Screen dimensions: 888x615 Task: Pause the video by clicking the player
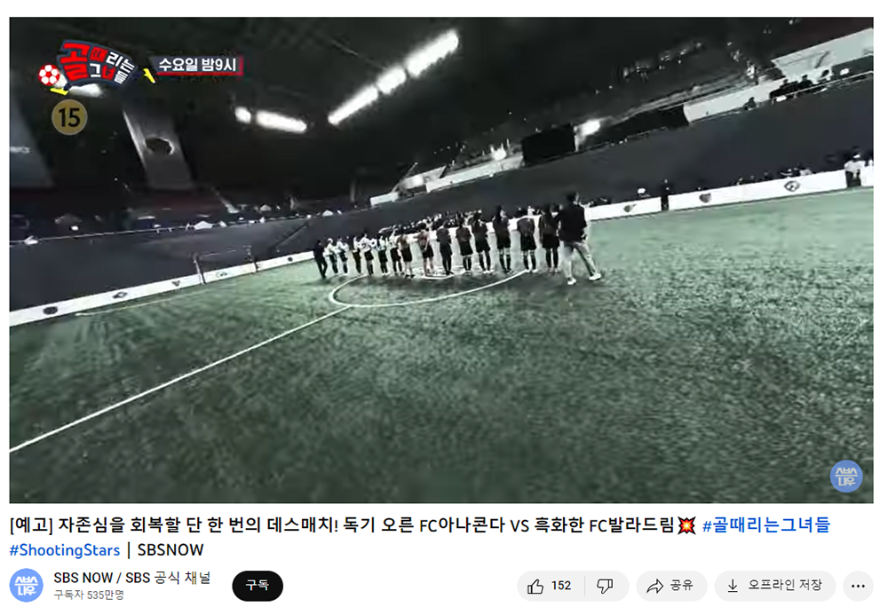441,260
